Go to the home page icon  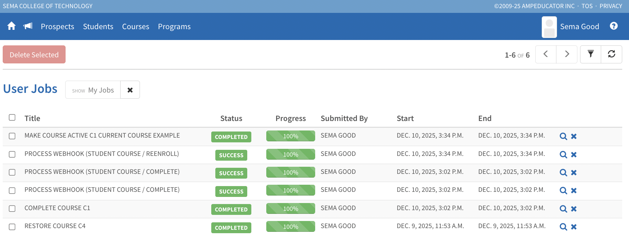click(12, 26)
